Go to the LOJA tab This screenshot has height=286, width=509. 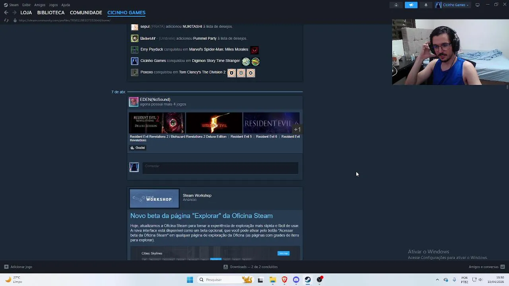[26, 12]
